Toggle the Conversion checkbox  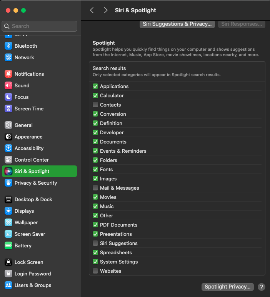click(95, 114)
